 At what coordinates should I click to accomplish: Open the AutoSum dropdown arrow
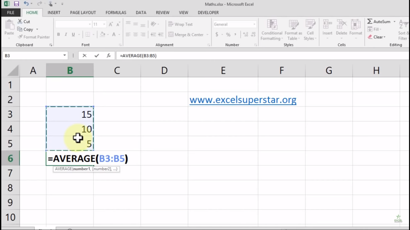coord(394,22)
